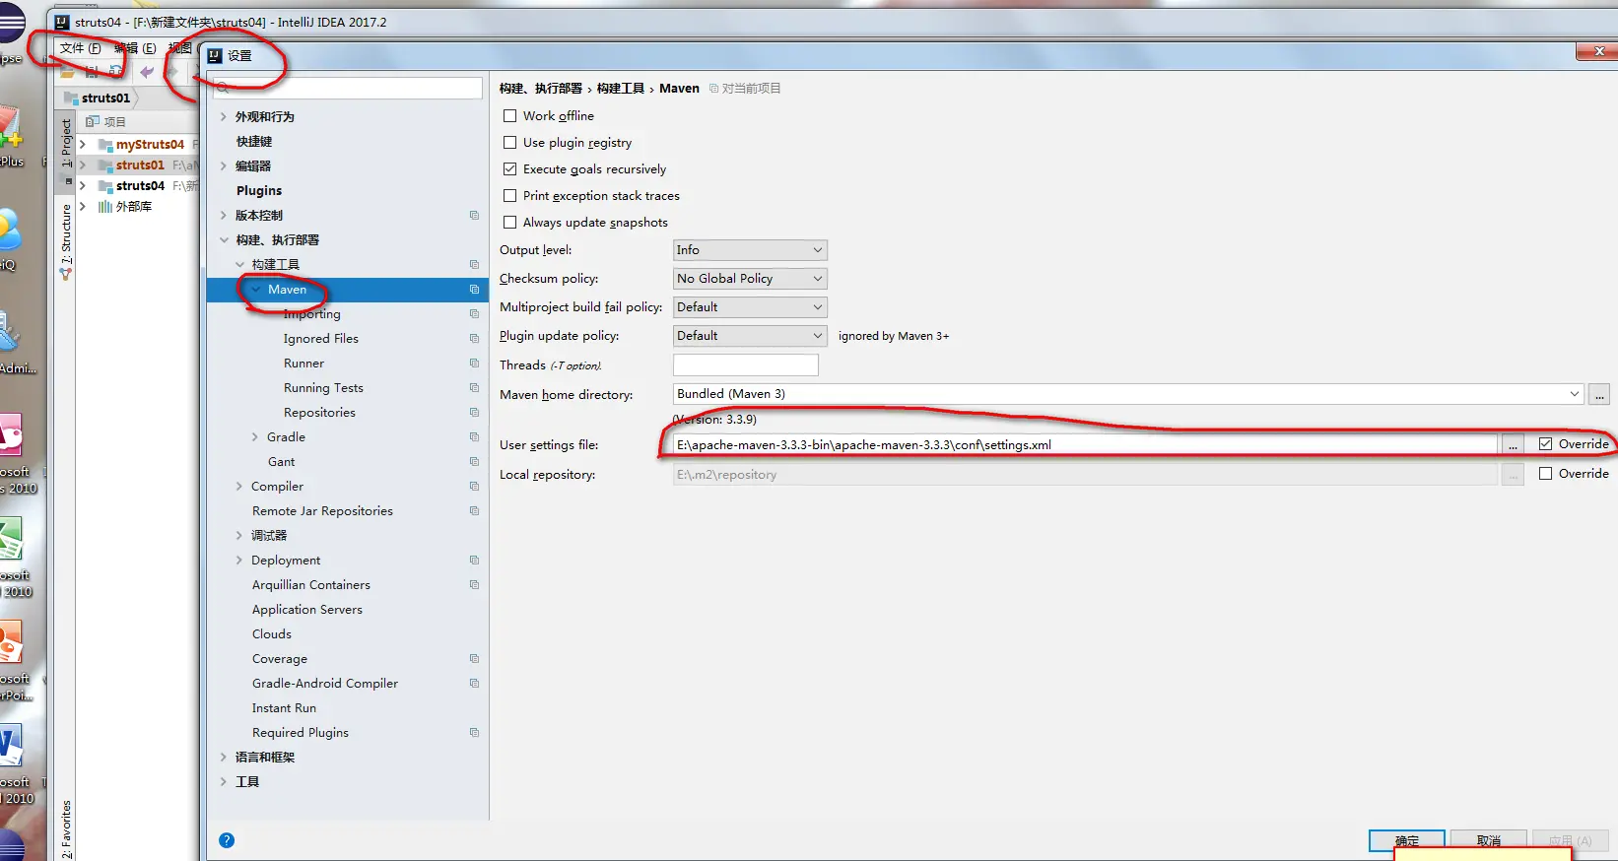Expand the Compiler settings node
This screenshot has width=1618, height=861.
239,486
